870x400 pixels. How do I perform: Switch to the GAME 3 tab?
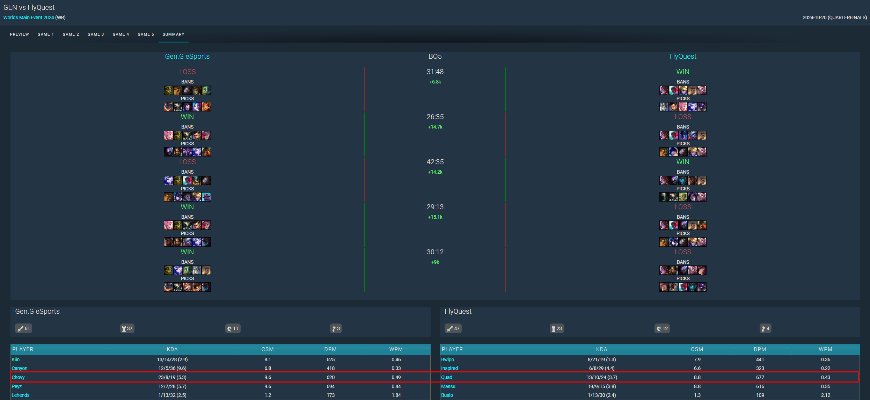click(x=96, y=34)
